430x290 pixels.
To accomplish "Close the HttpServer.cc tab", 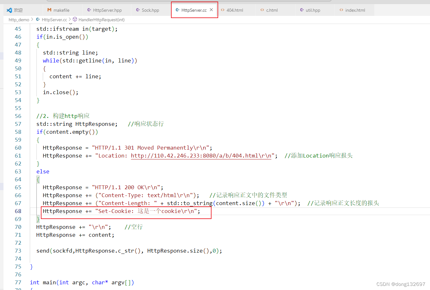I will click(x=211, y=10).
